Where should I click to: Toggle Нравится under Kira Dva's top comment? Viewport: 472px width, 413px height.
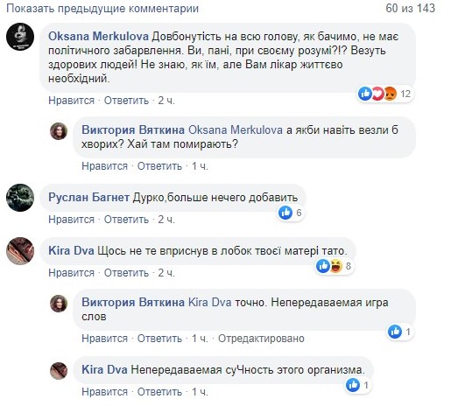click(71, 273)
